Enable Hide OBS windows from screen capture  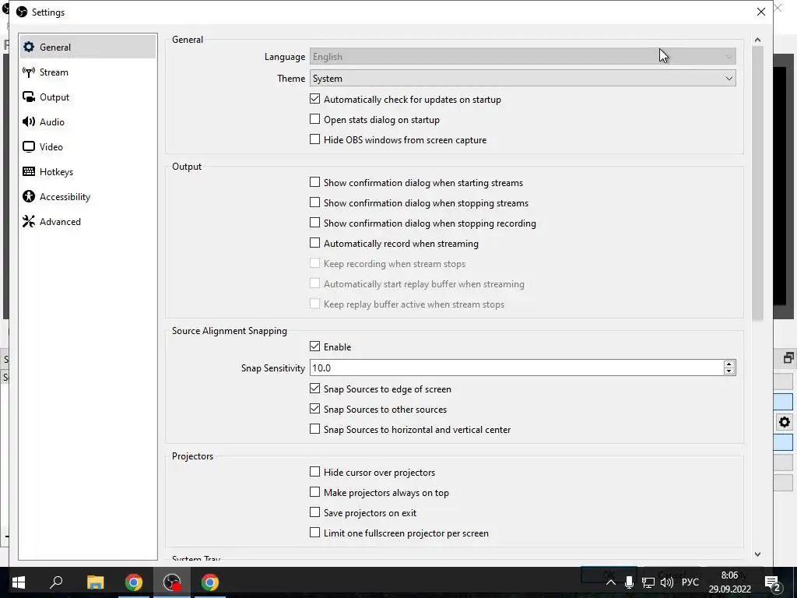314,139
